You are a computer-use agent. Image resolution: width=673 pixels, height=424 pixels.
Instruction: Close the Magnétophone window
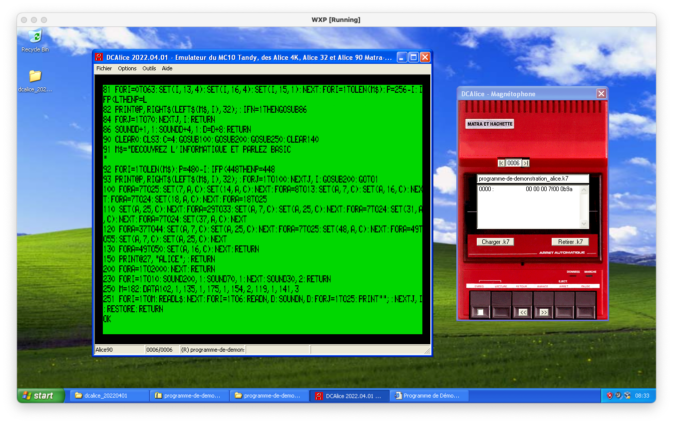(x=601, y=94)
